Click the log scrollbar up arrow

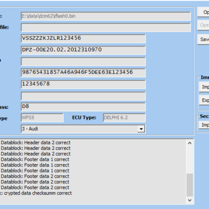click(x=190, y=143)
